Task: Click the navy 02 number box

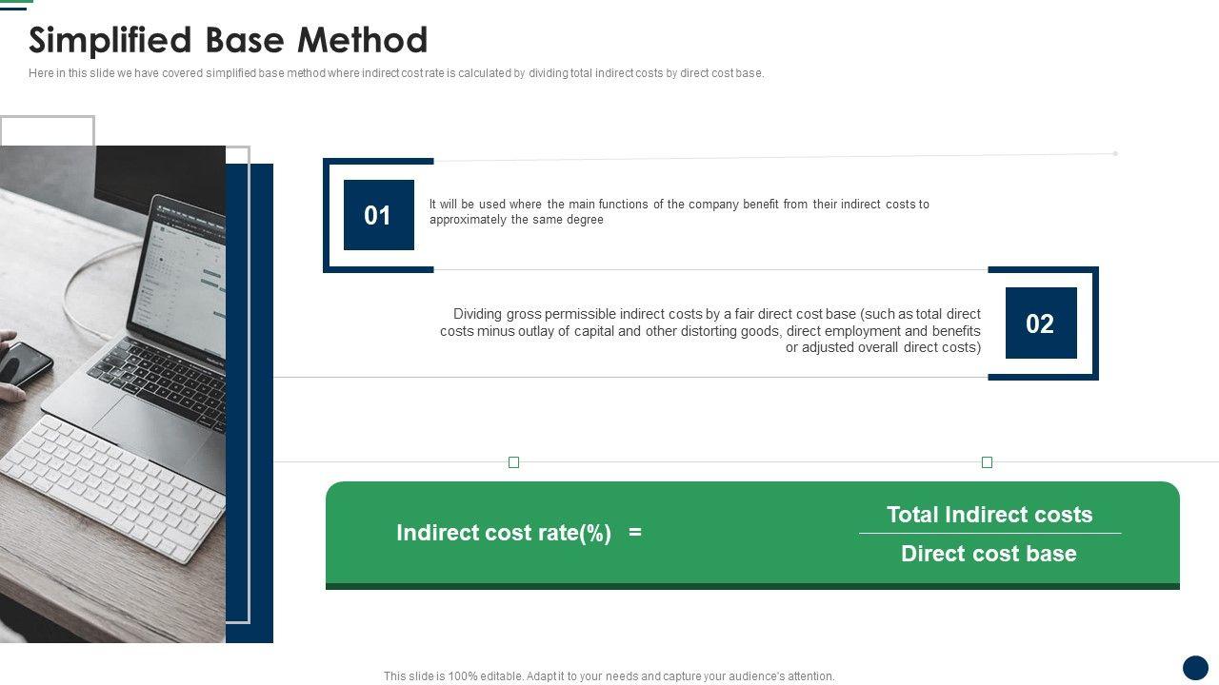Action: 1040,323
